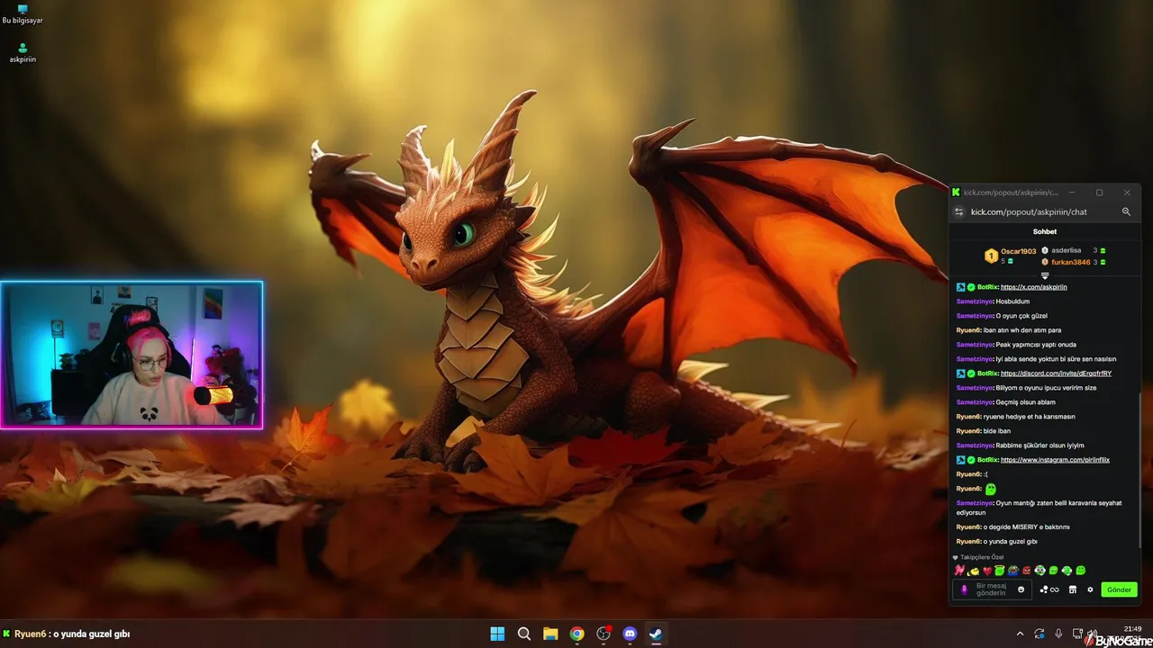Insert the pink dancing emote
Image resolution: width=1153 pixels, height=648 pixels.
tap(959, 571)
